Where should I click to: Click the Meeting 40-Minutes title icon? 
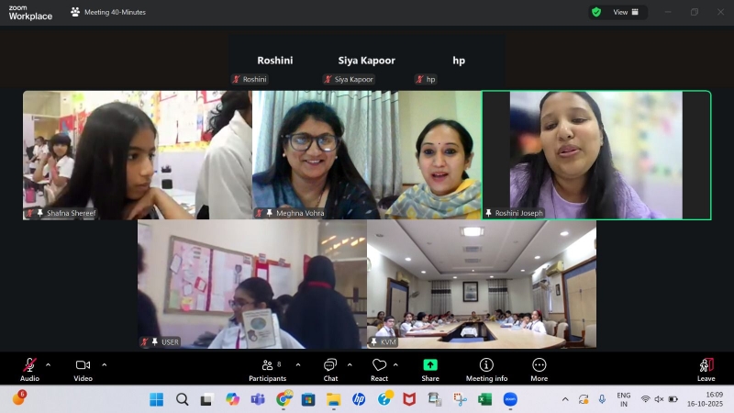(x=75, y=12)
